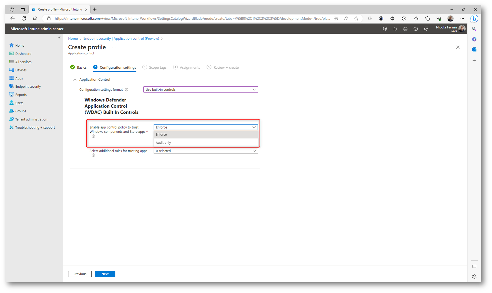The image size is (492, 293).
Task: Go back with browser back arrow
Action: [12, 18]
